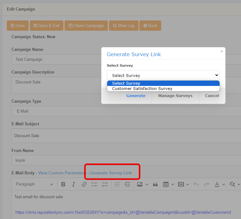
Task: Insert media with video icon
Action: pyautogui.click(x=181, y=184)
